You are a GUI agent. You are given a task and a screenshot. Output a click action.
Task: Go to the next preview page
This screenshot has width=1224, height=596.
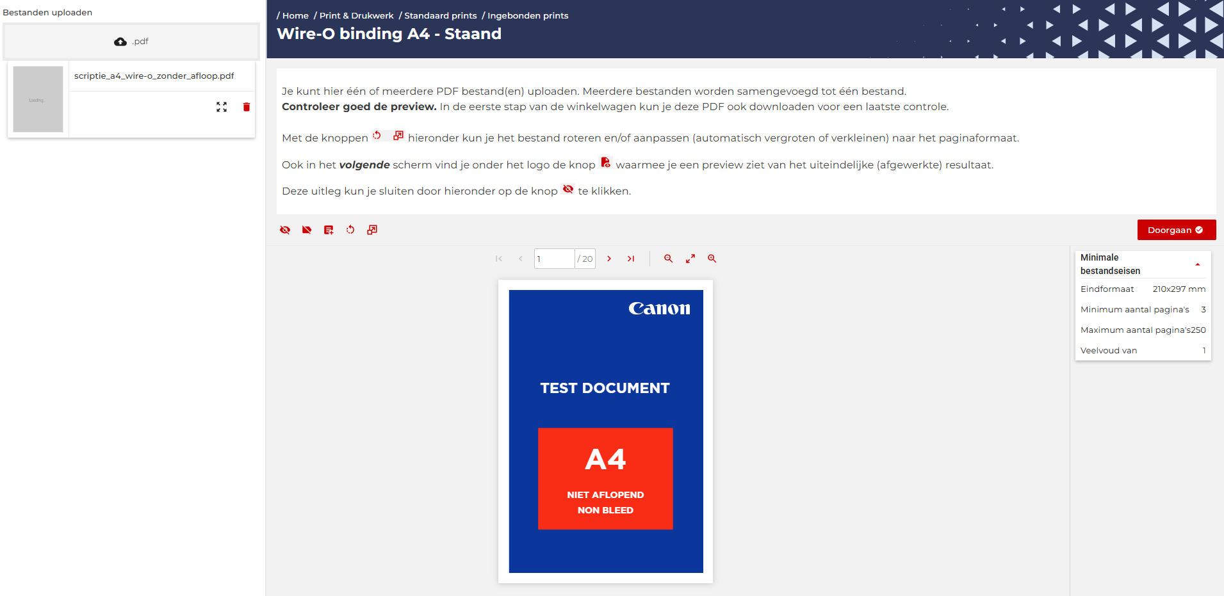coord(609,259)
